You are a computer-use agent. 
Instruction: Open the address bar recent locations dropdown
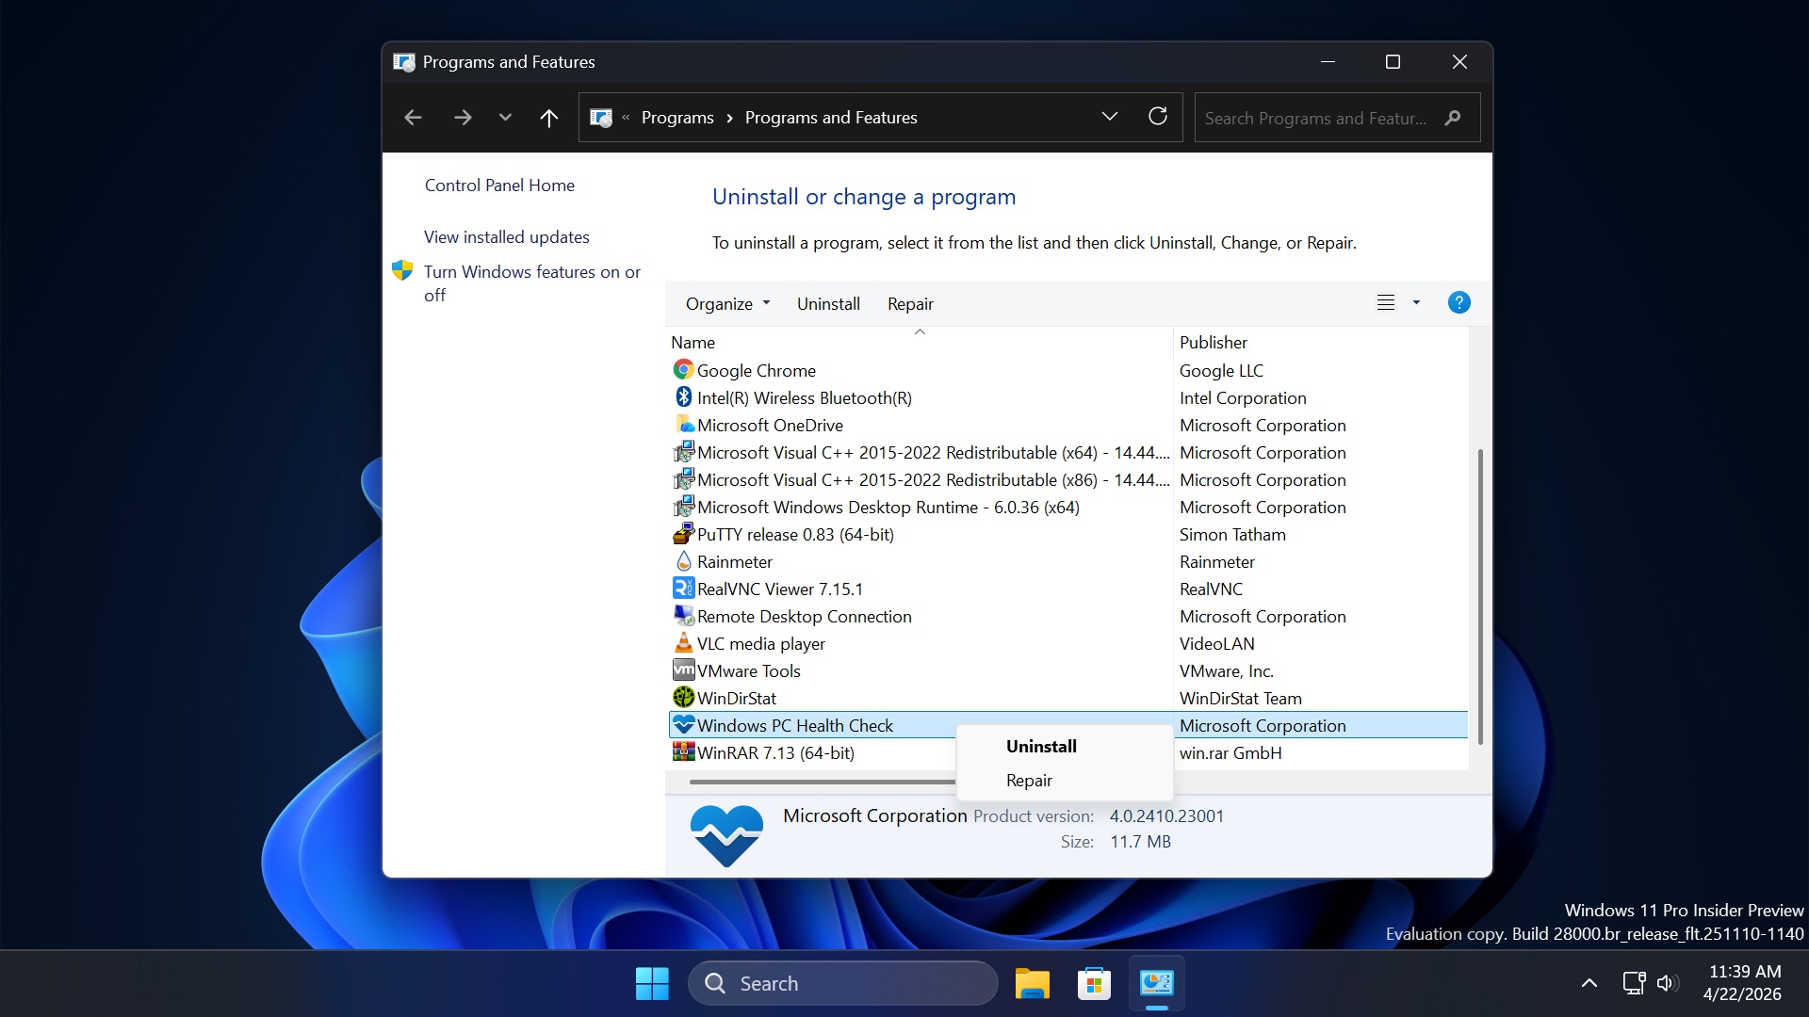click(1110, 116)
